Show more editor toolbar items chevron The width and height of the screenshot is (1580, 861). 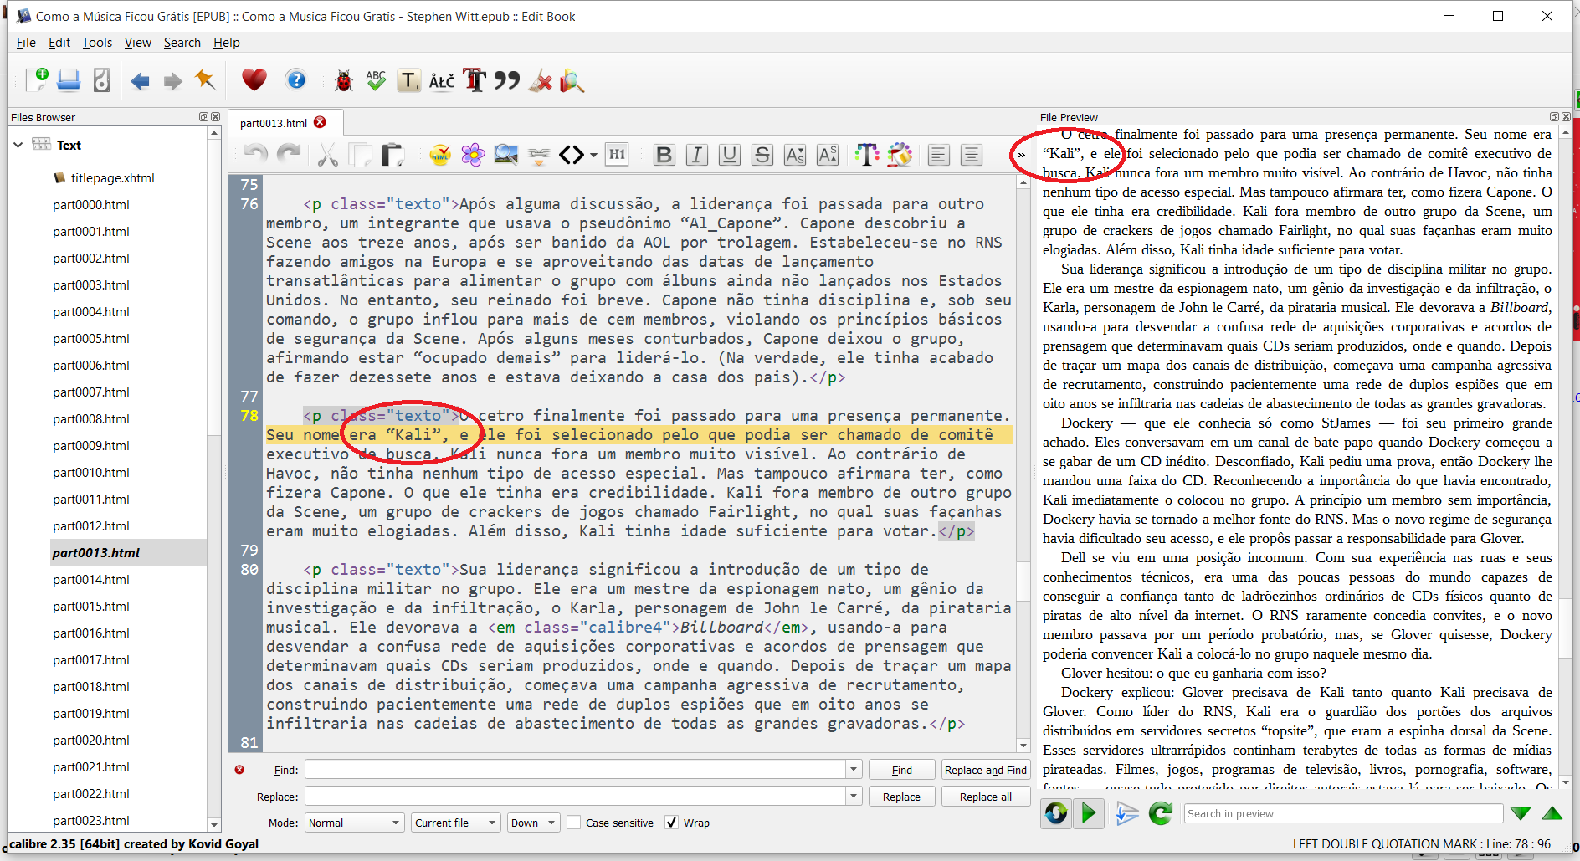click(x=1021, y=155)
